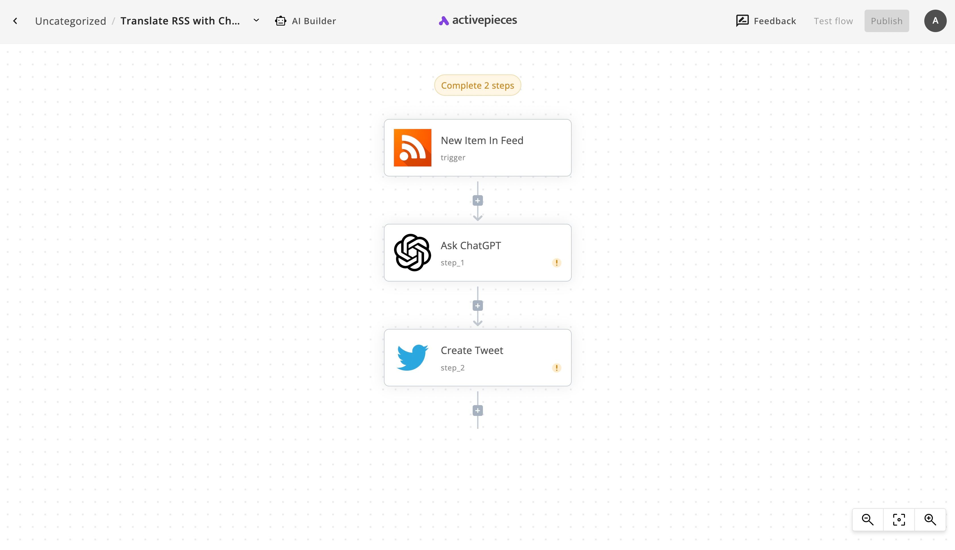Publish the flow
Screen dimensions: 955x550
tap(886, 21)
